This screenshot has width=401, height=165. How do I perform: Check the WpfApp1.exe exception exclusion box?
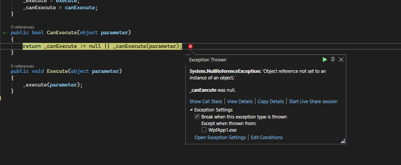(x=204, y=130)
